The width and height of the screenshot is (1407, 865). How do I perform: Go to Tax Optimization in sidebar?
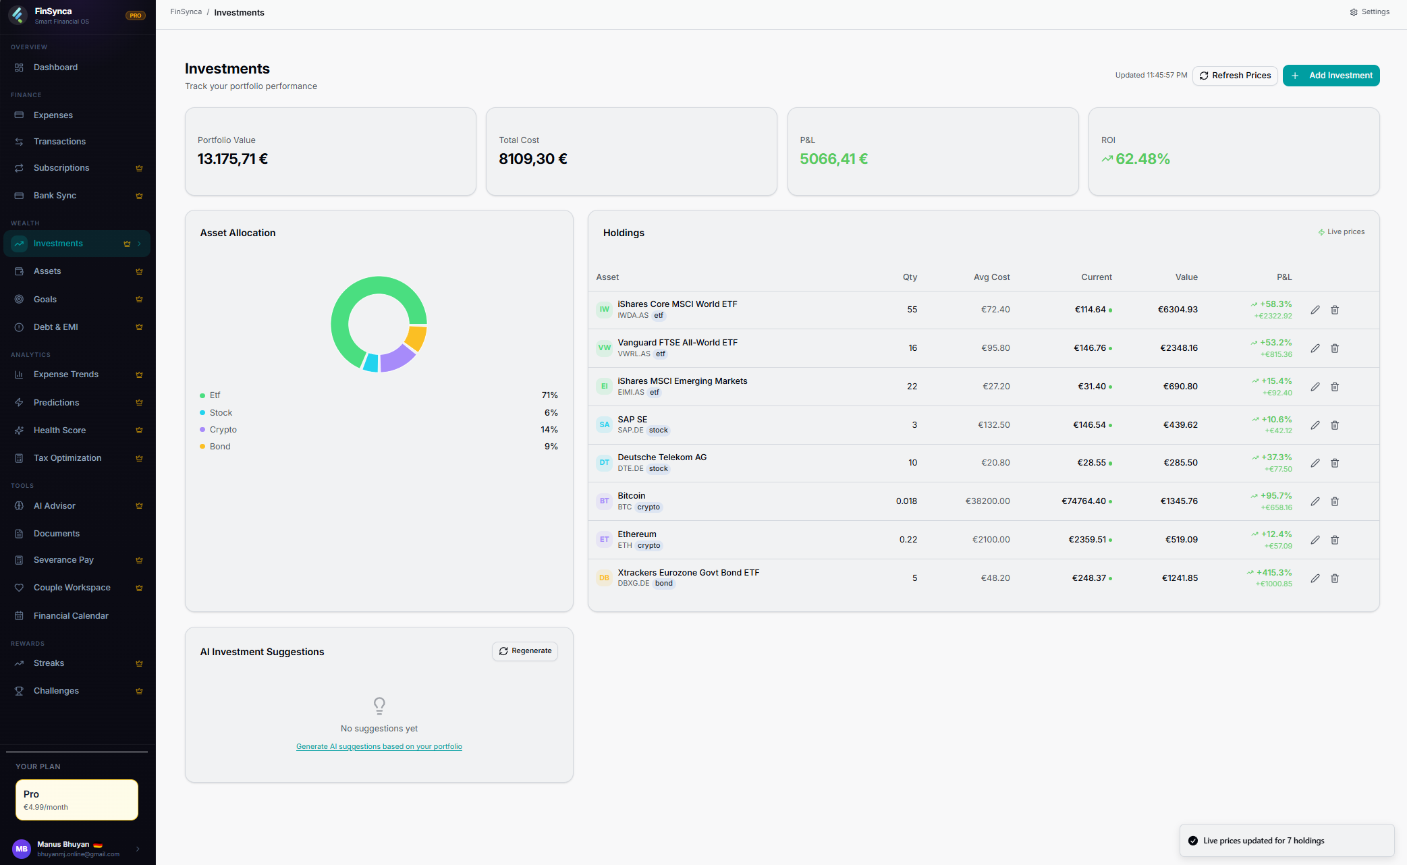[67, 458]
